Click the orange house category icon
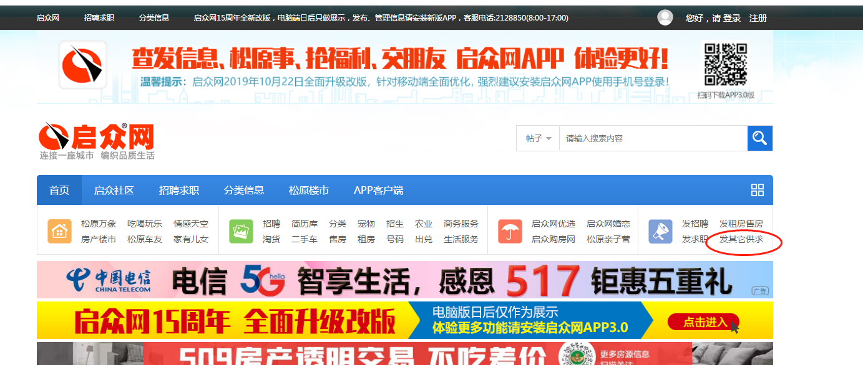This screenshot has width=863, height=365. (x=60, y=232)
